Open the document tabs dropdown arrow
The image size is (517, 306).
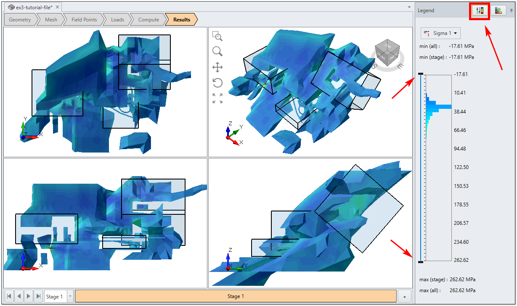(x=409, y=7)
